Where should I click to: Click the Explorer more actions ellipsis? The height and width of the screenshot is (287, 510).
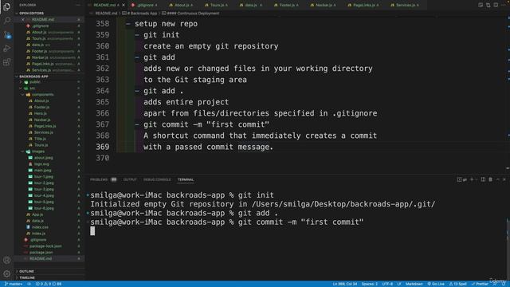[78, 5]
